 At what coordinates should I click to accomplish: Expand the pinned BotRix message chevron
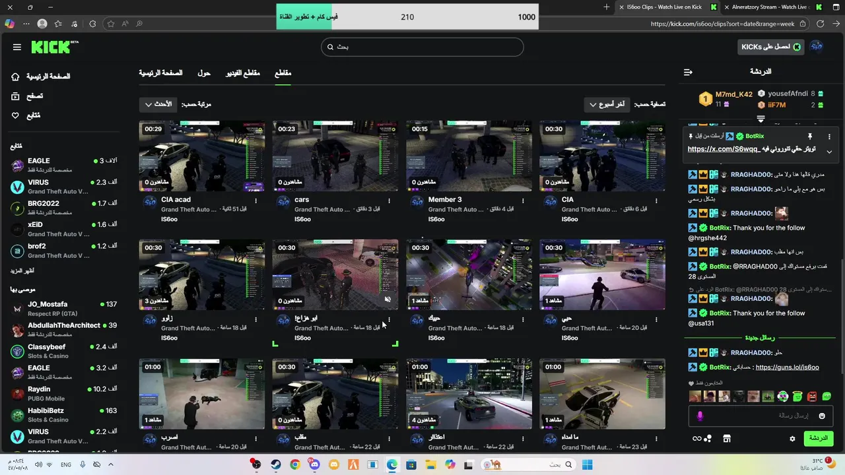click(x=829, y=152)
